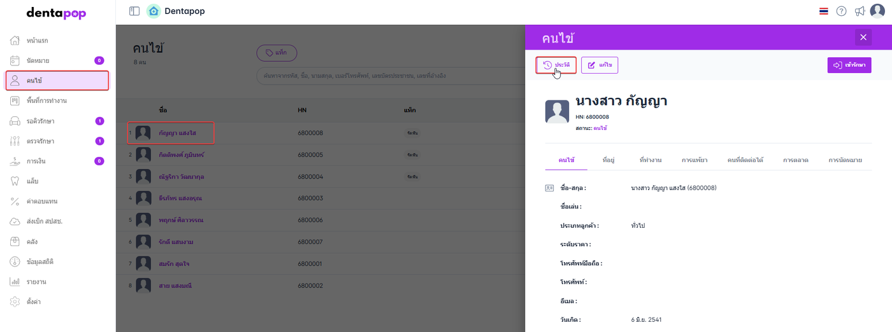Click the announcements megaphone icon

pyautogui.click(x=860, y=11)
